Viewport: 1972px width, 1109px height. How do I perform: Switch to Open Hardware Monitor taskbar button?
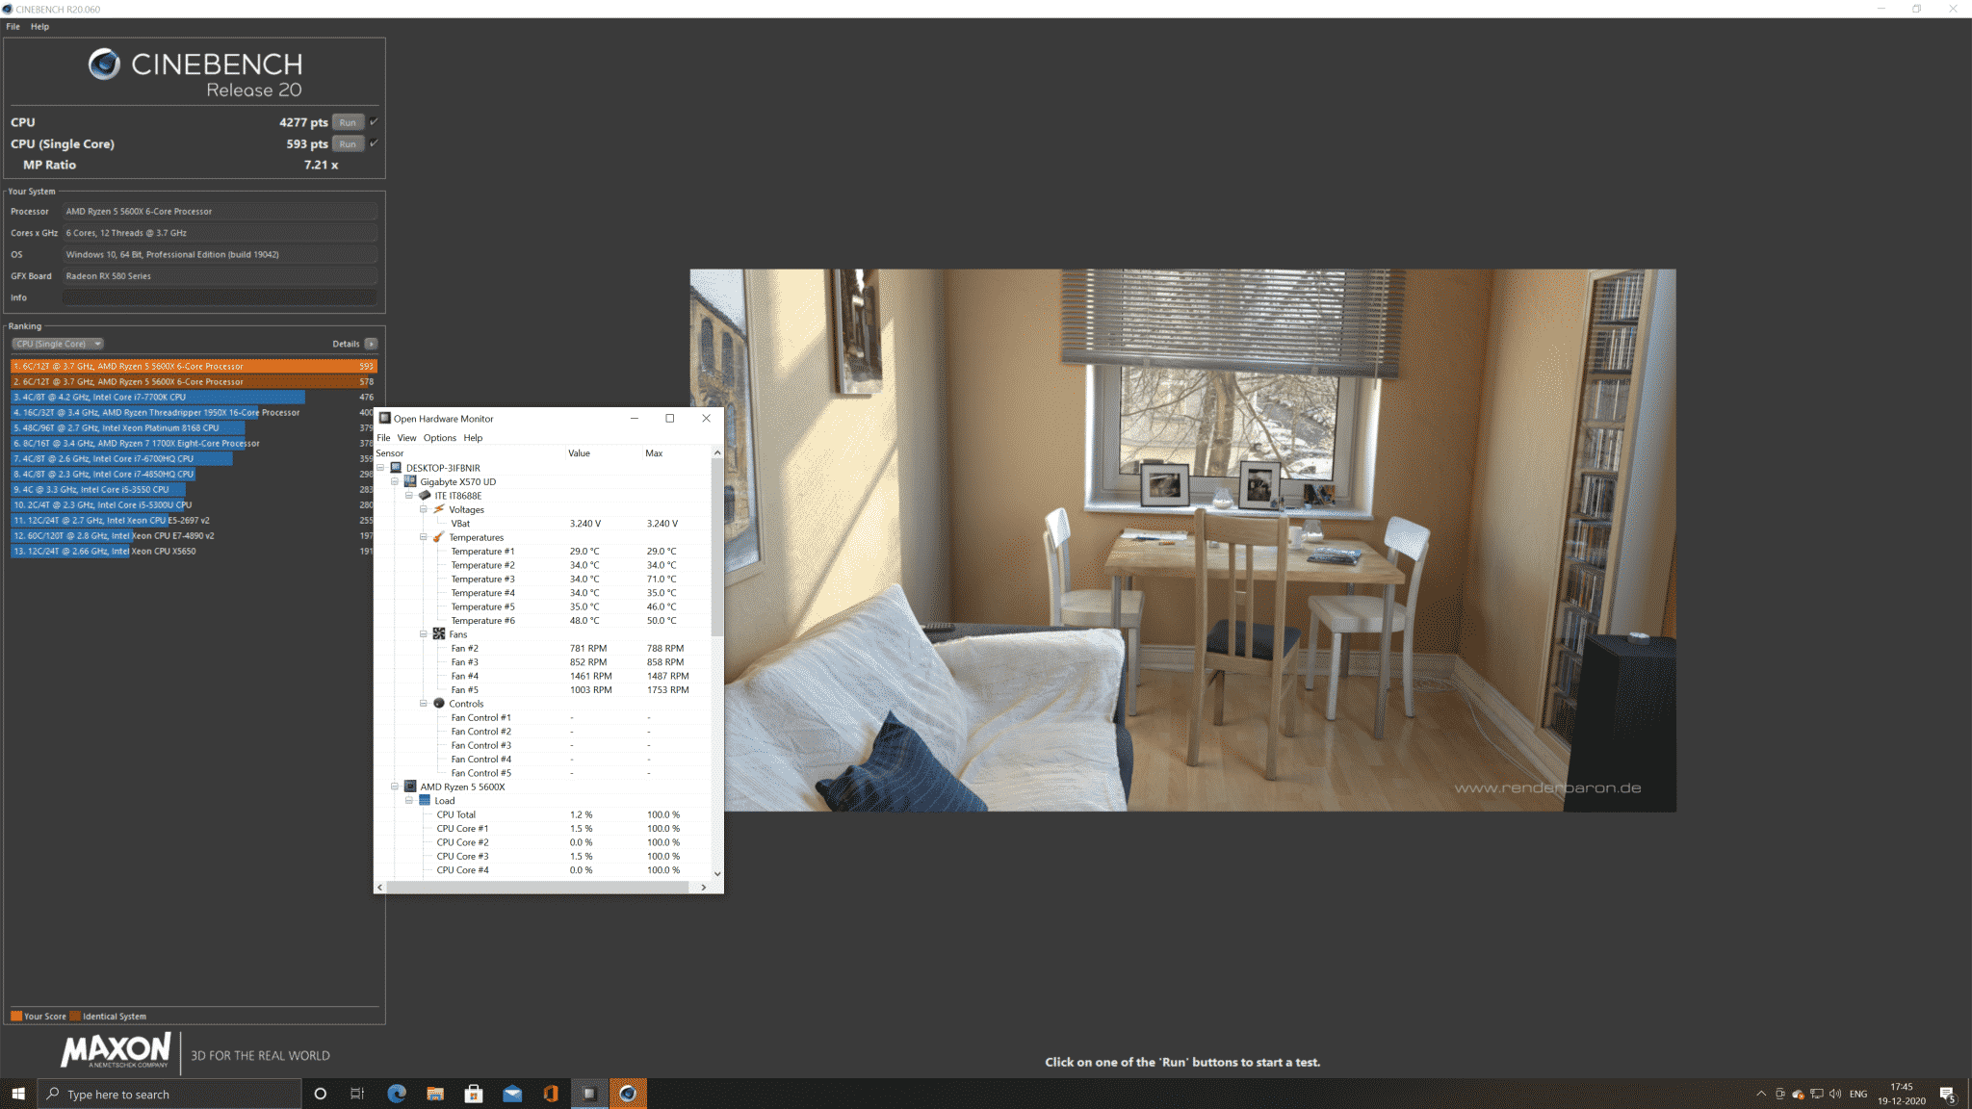tap(589, 1094)
